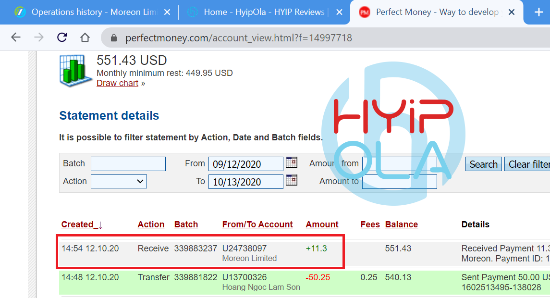Select batch number 339883237
Viewport: 550px width, 298px height.
click(x=196, y=248)
